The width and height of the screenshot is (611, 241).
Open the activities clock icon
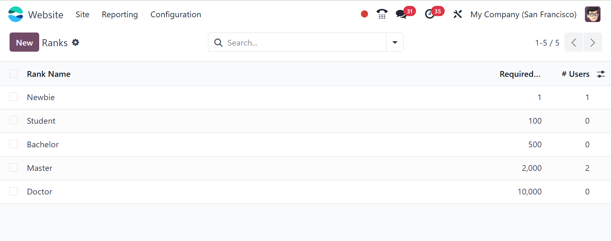point(430,14)
